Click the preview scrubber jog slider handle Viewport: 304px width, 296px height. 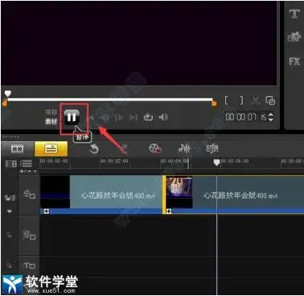click(8, 93)
